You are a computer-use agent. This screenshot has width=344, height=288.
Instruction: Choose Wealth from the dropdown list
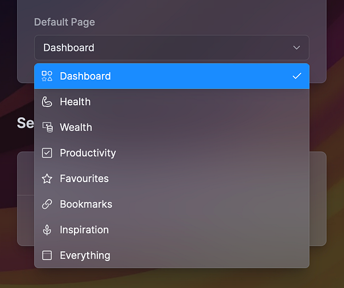point(76,127)
